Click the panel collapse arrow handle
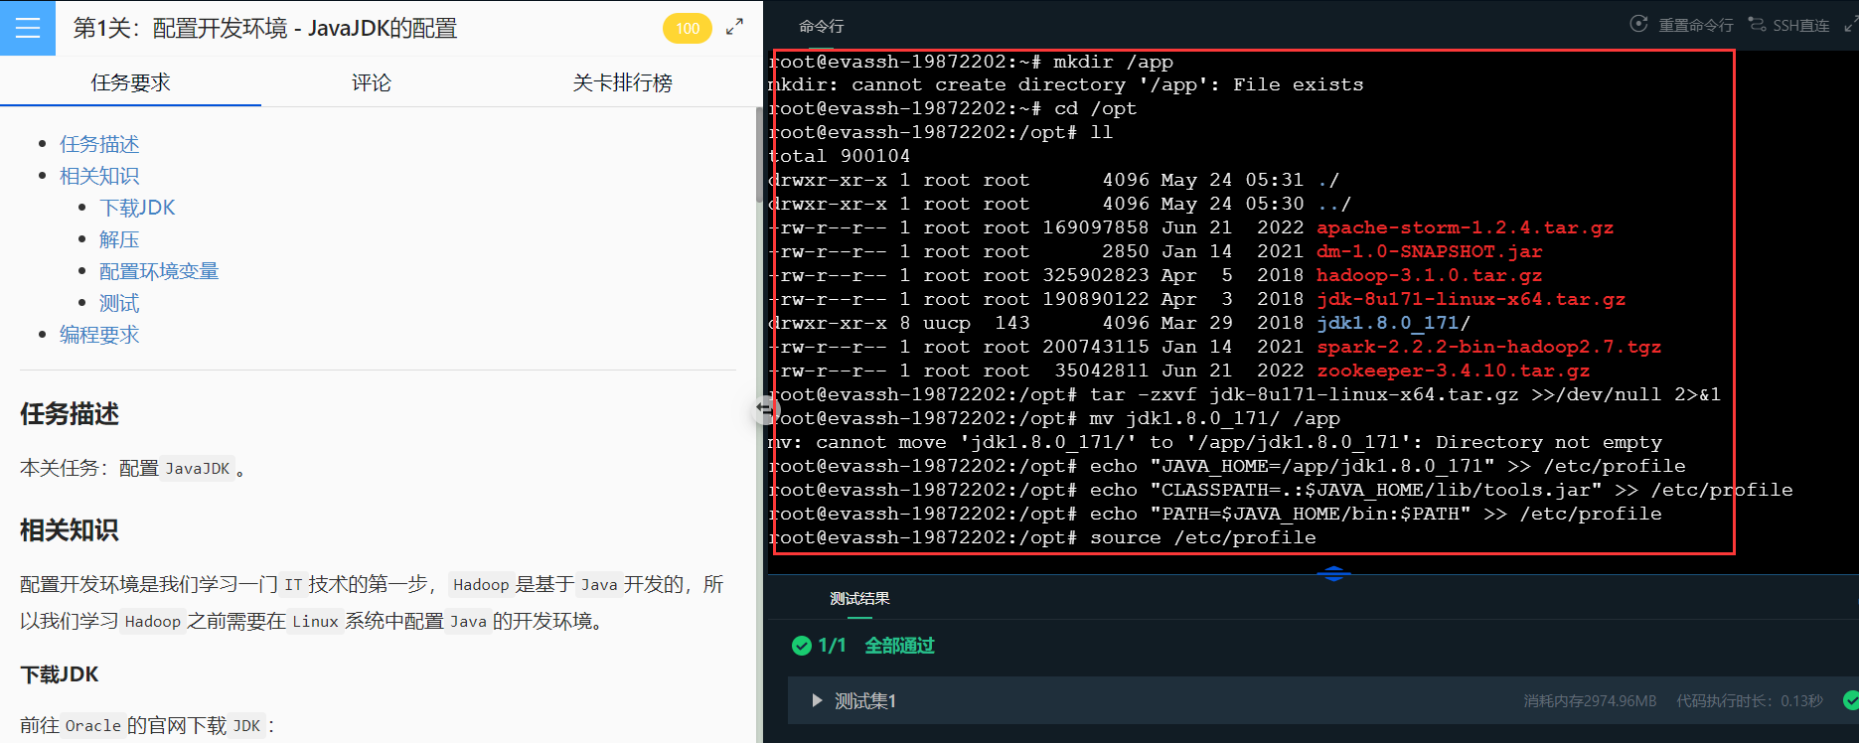Screen dimensions: 1859x743 (x=764, y=408)
